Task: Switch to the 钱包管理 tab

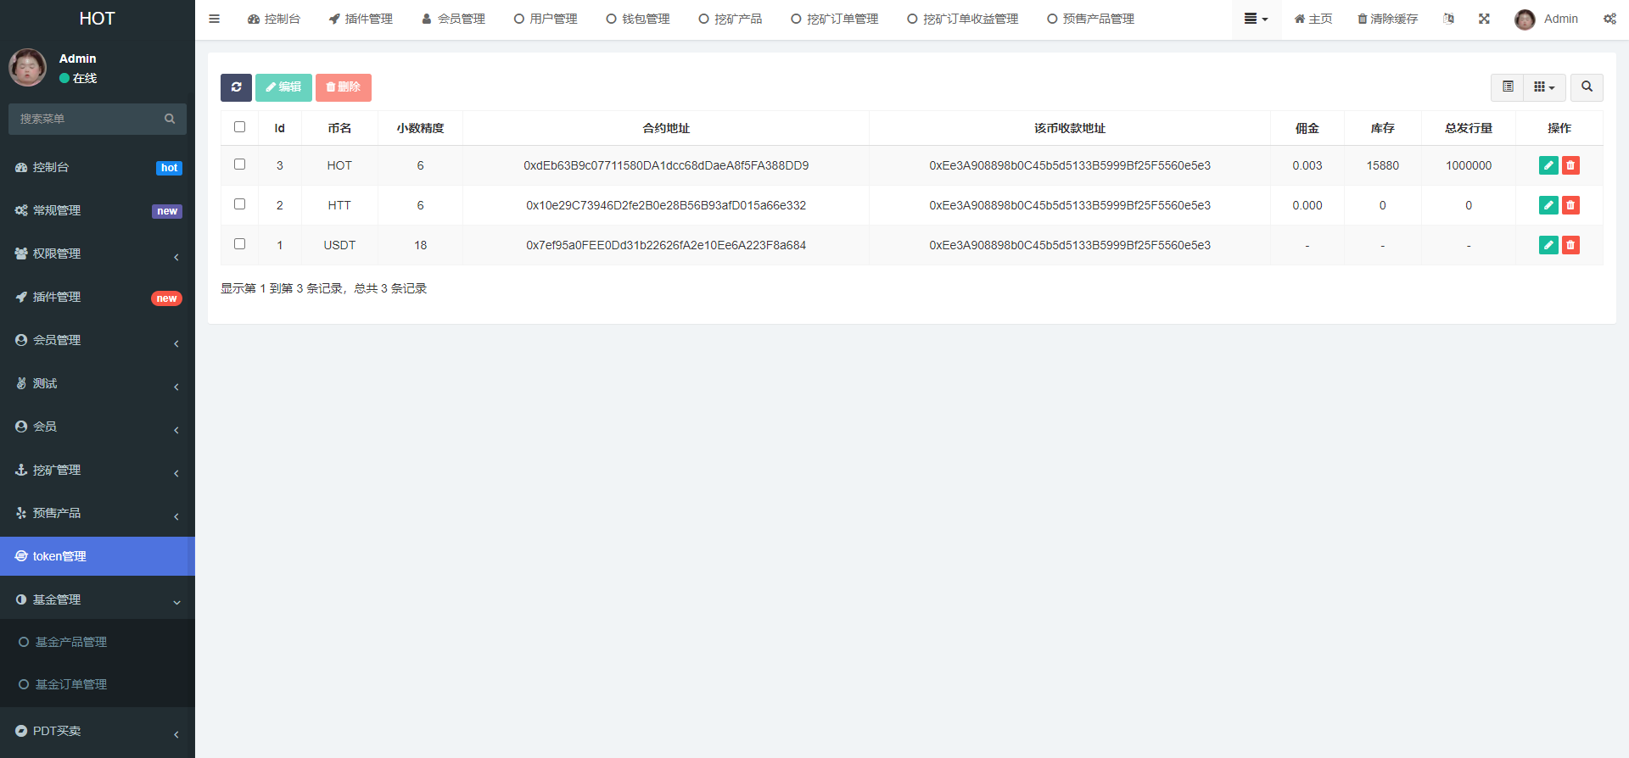Action: tap(638, 19)
